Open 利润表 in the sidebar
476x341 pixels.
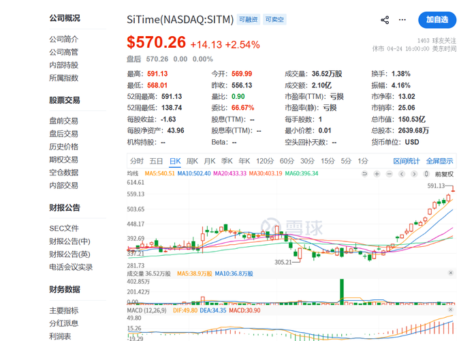[60, 336]
